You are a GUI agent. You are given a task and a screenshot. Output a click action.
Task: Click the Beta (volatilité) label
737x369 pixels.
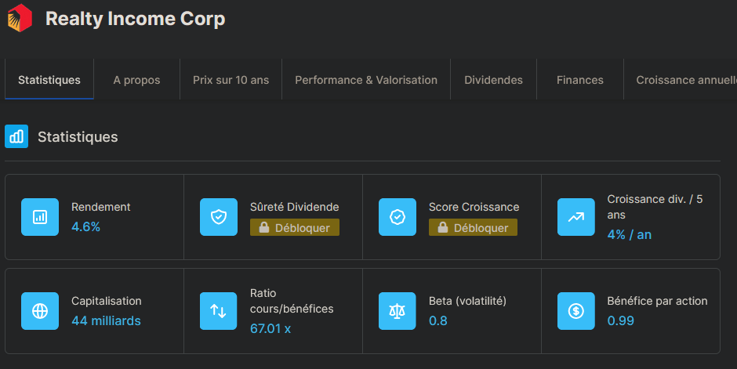[467, 301]
